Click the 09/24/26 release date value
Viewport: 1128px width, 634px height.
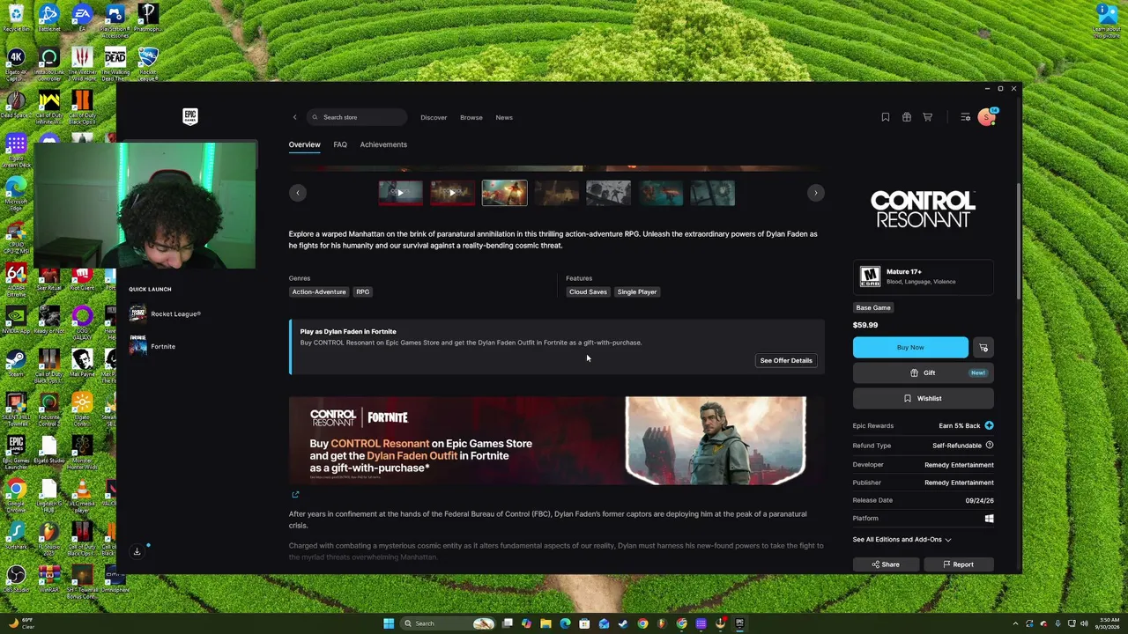pos(979,500)
